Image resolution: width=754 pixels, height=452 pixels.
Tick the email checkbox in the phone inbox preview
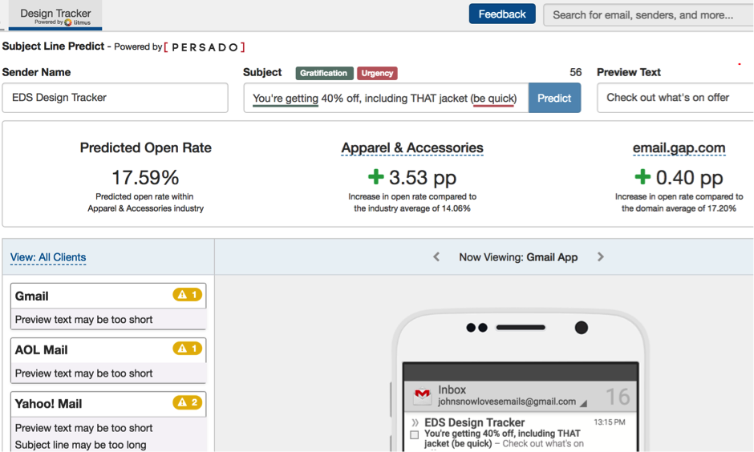pos(414,434)
